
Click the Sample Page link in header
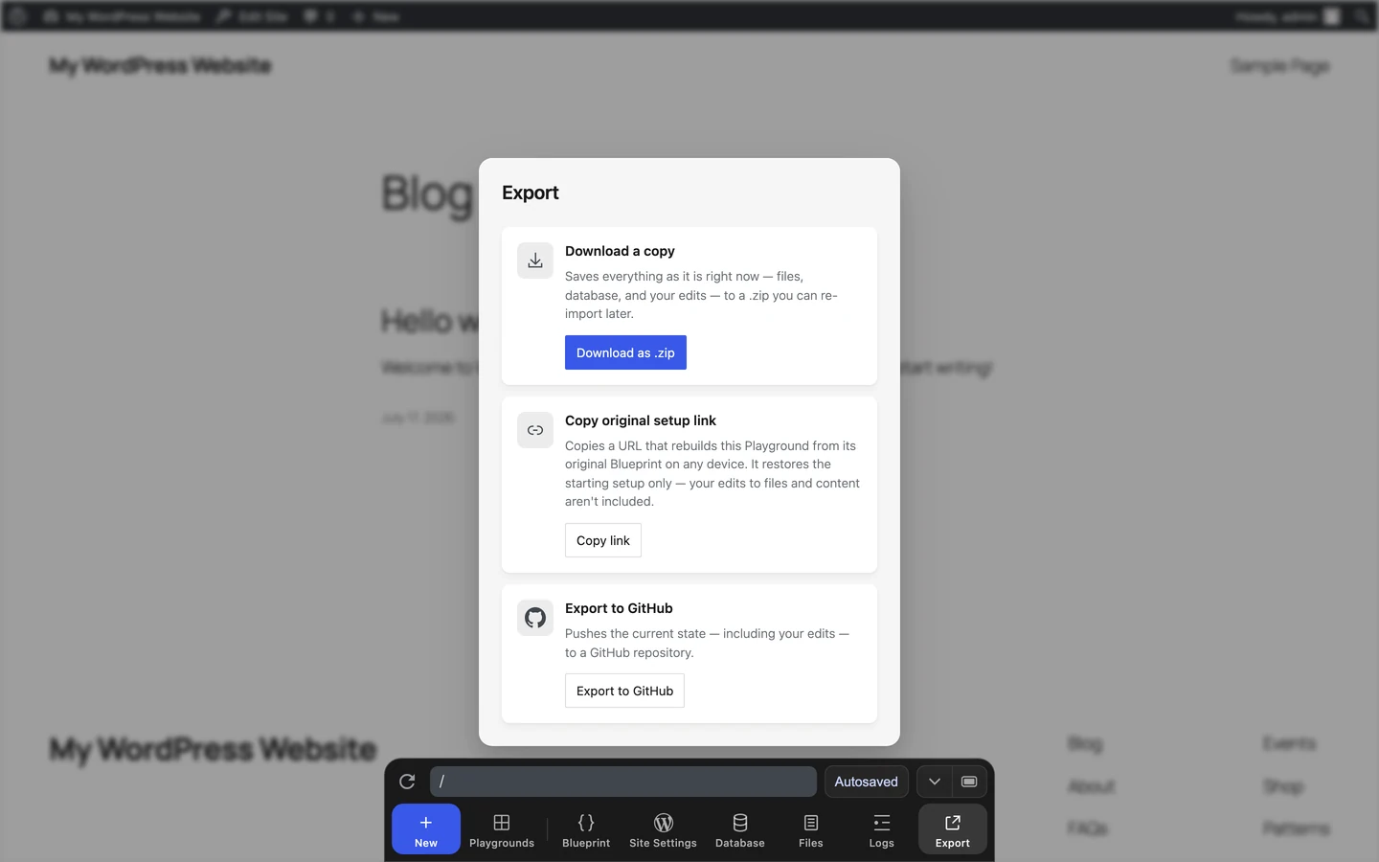coord(1279,66)
